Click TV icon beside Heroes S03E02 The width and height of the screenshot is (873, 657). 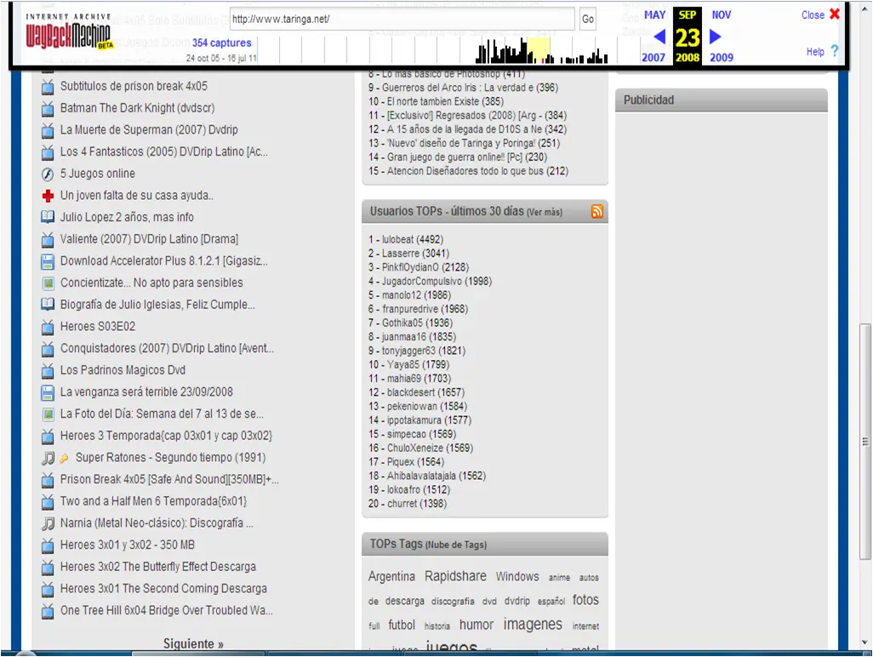tap(48, 328)
